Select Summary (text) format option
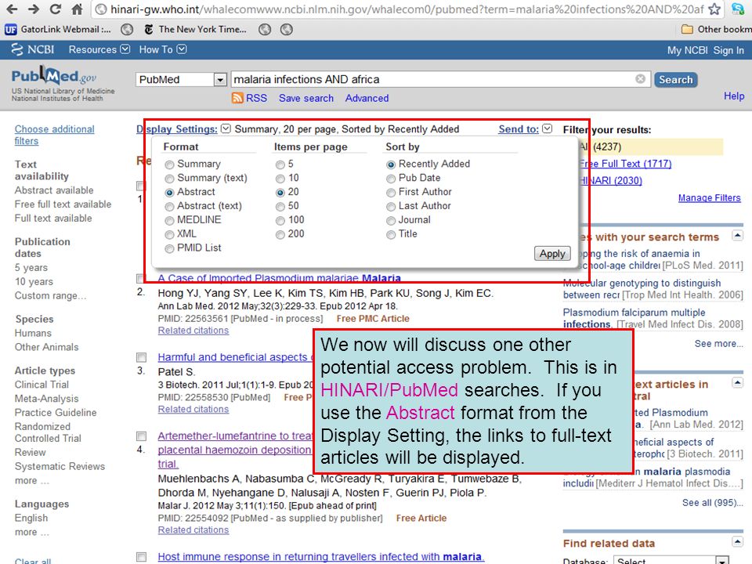The width and height of the screenshot is (752, 564). tap(169, 179)
